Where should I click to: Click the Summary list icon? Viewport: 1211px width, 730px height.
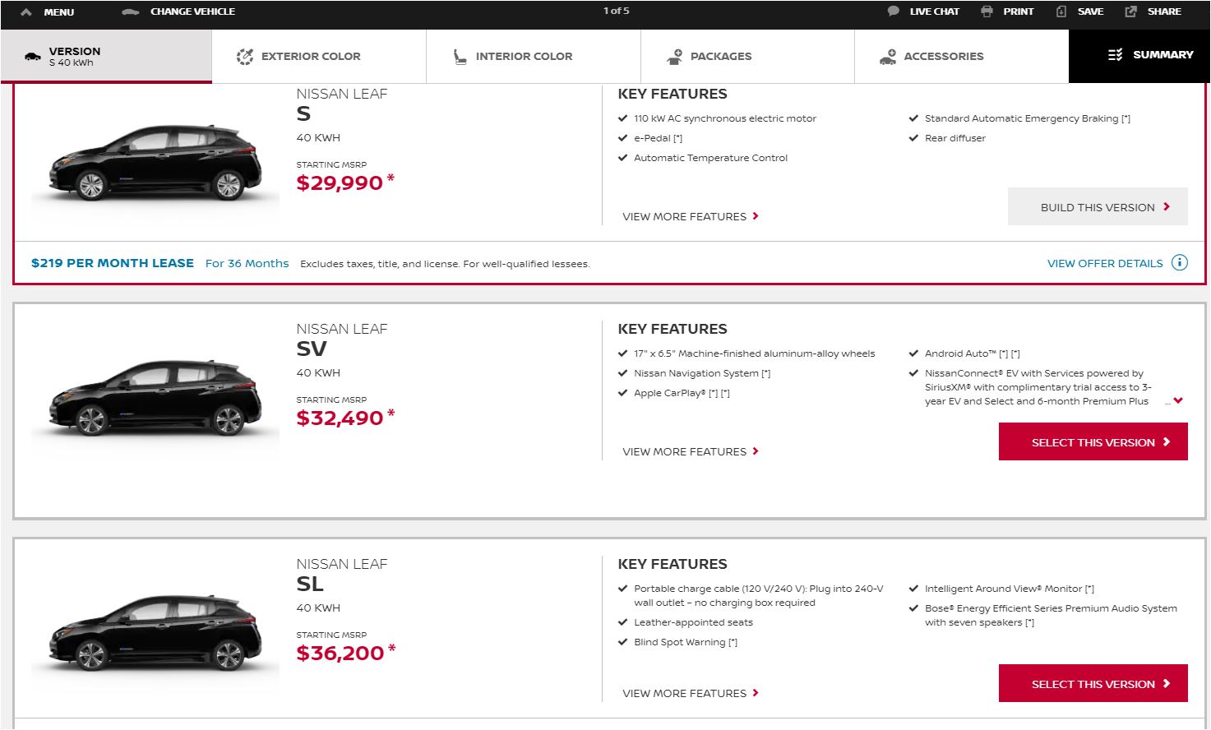(x=1115, y=55)
